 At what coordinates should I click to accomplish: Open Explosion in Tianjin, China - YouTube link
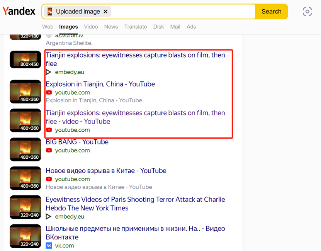click(x=100, y=84)
